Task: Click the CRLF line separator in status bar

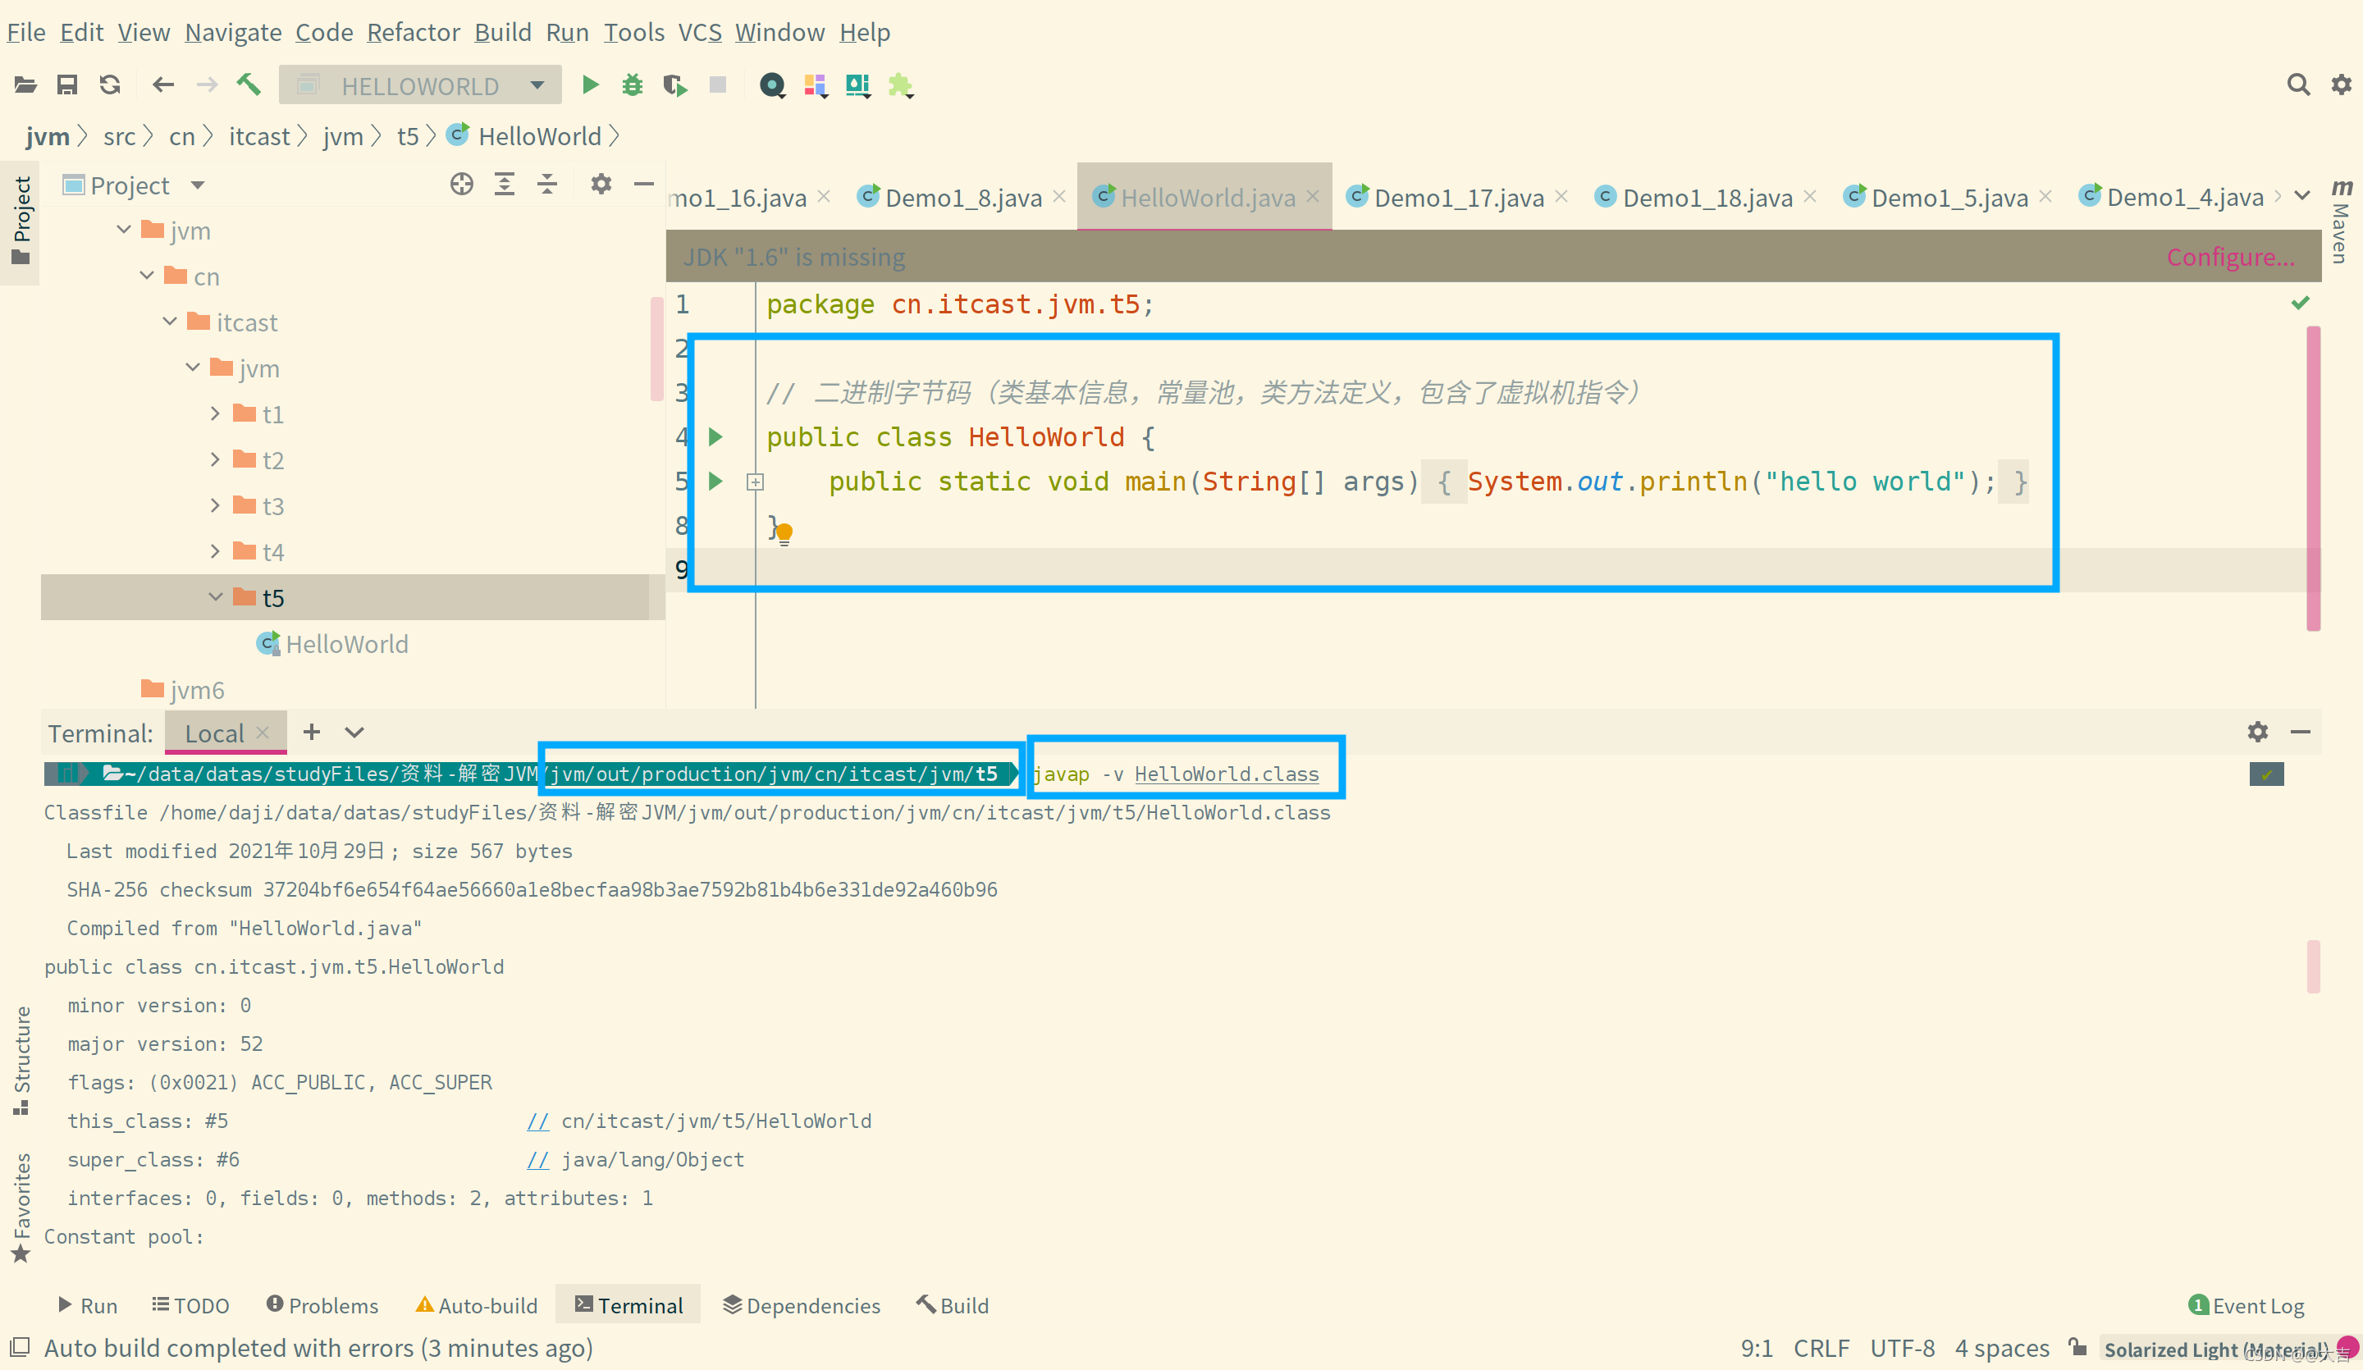Action: (x=1821, y=1348)
